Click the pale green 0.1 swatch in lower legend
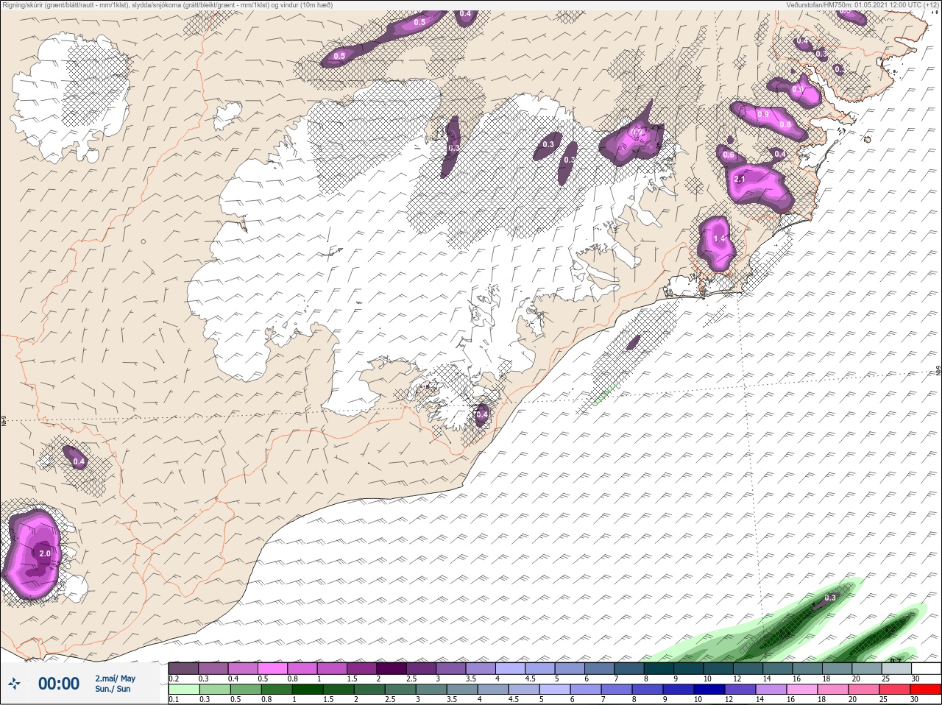 tap(183, 689)
